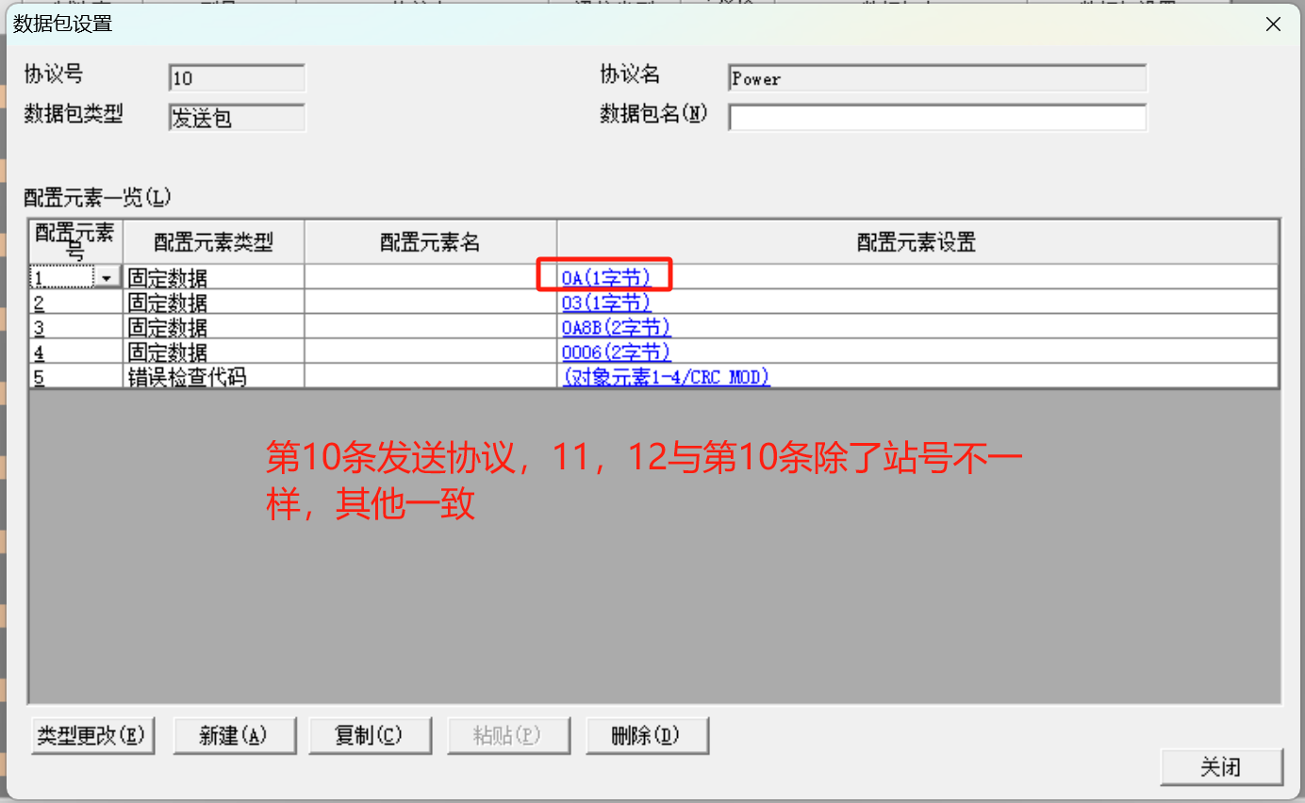The width and height of the screenshot is (1305, 803).
Task: Click the 复制(C) button
Action: (x=370, y=735)
